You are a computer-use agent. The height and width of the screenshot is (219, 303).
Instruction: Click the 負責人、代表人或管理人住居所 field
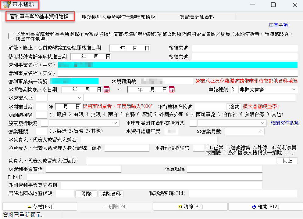pos(181,161)
